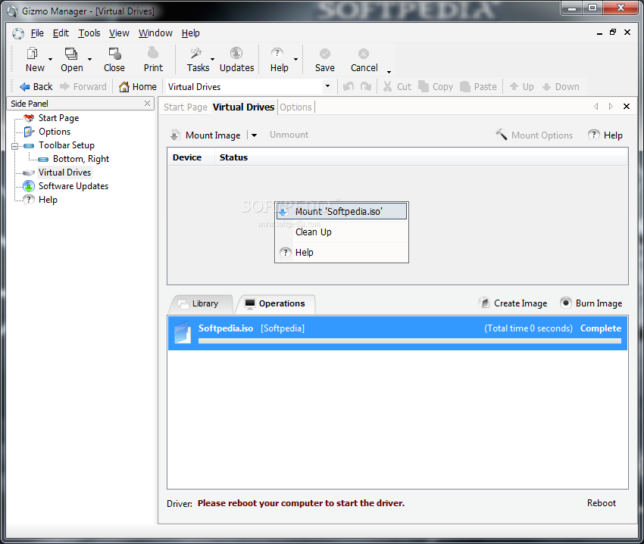This screenshot has height=544, width=644.
Task: Select the Softpedia.iso operation row
Action: coord(398,333)
